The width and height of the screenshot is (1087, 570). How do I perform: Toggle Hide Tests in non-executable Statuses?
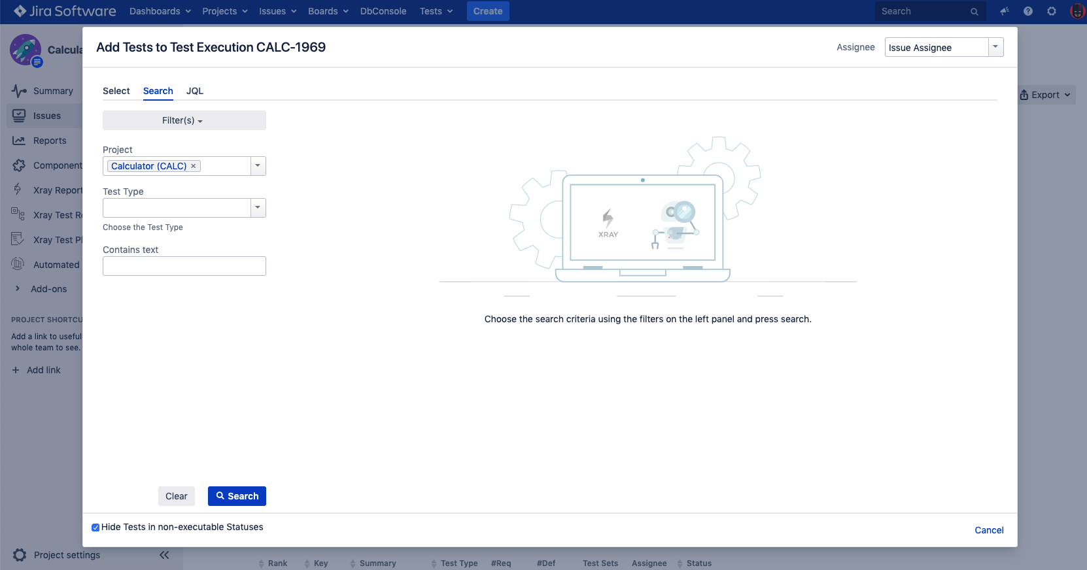[x=95, y=528]
